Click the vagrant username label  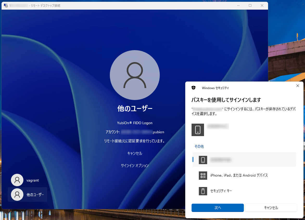coord(33,180)
